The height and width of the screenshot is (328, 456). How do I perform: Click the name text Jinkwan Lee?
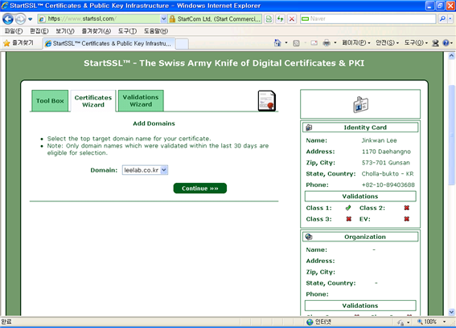380,140
